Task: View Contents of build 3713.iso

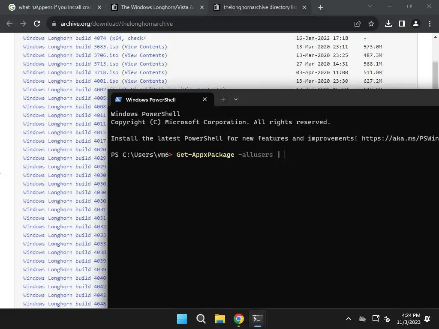Action: [x=144, y=64]
